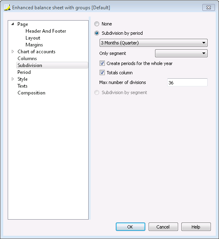Image resolution: width=219 pixels, height=239 pixels.
Task: Open the 3 Months (Quarter) dropdown
Action: click(153, 43)
